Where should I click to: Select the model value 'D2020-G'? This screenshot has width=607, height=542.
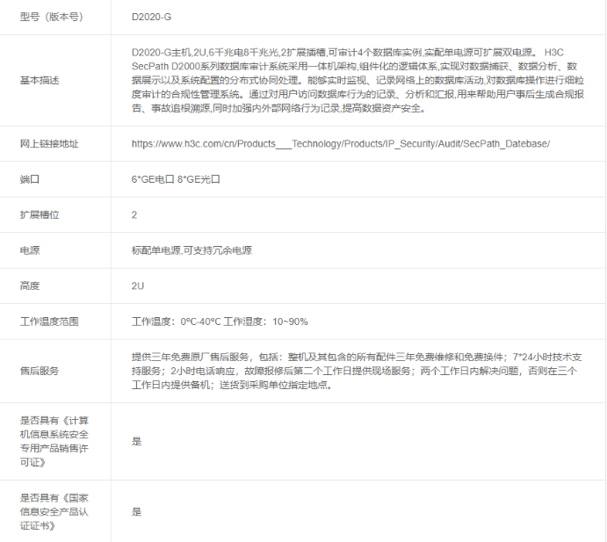pyautogui.click(x=151, y=17)
